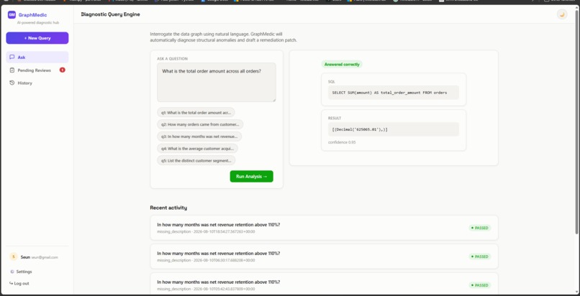The width and height of the screenshot is (580, 296).
Task: Click the Settings gear icon
Action: coord(12,272)
